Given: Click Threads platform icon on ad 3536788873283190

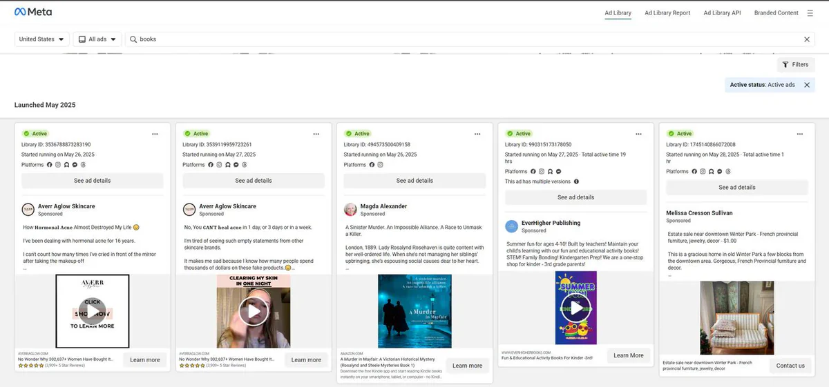Looking at the screenshot, I should [x=83, y=165].
